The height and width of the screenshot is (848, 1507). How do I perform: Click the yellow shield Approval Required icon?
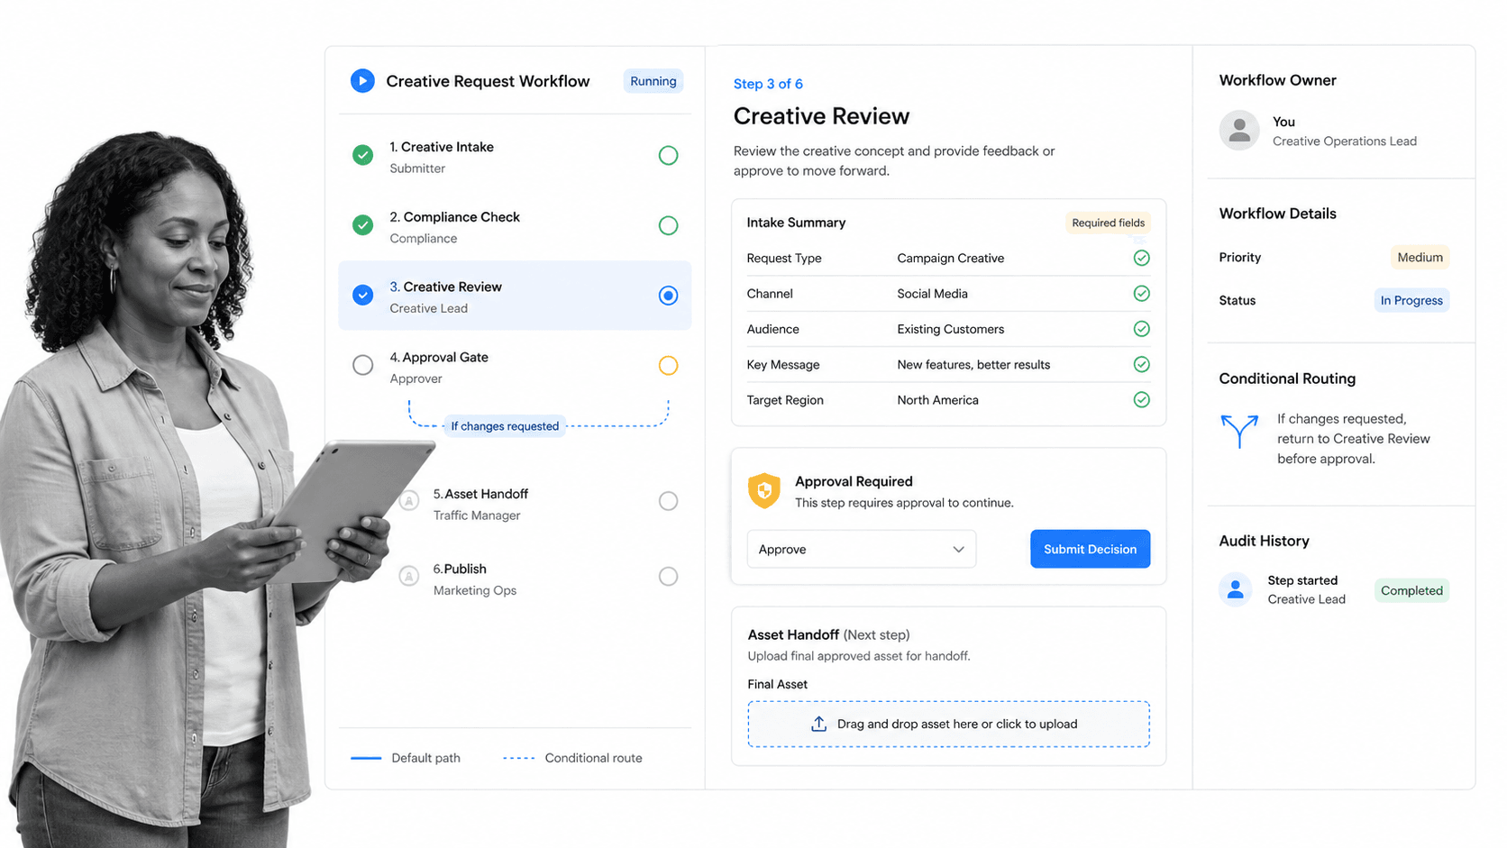coord(764,491)
